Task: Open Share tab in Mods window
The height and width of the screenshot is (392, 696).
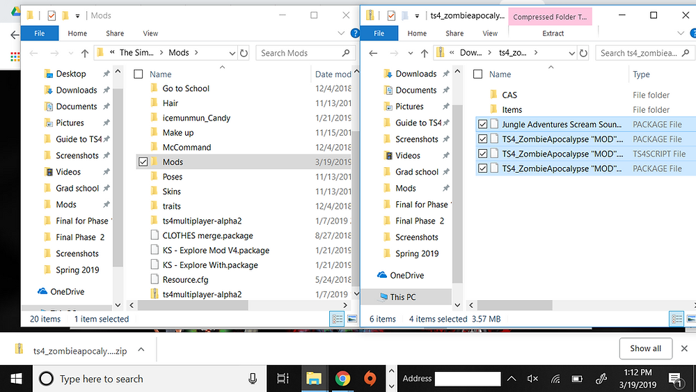Action: 115,33
